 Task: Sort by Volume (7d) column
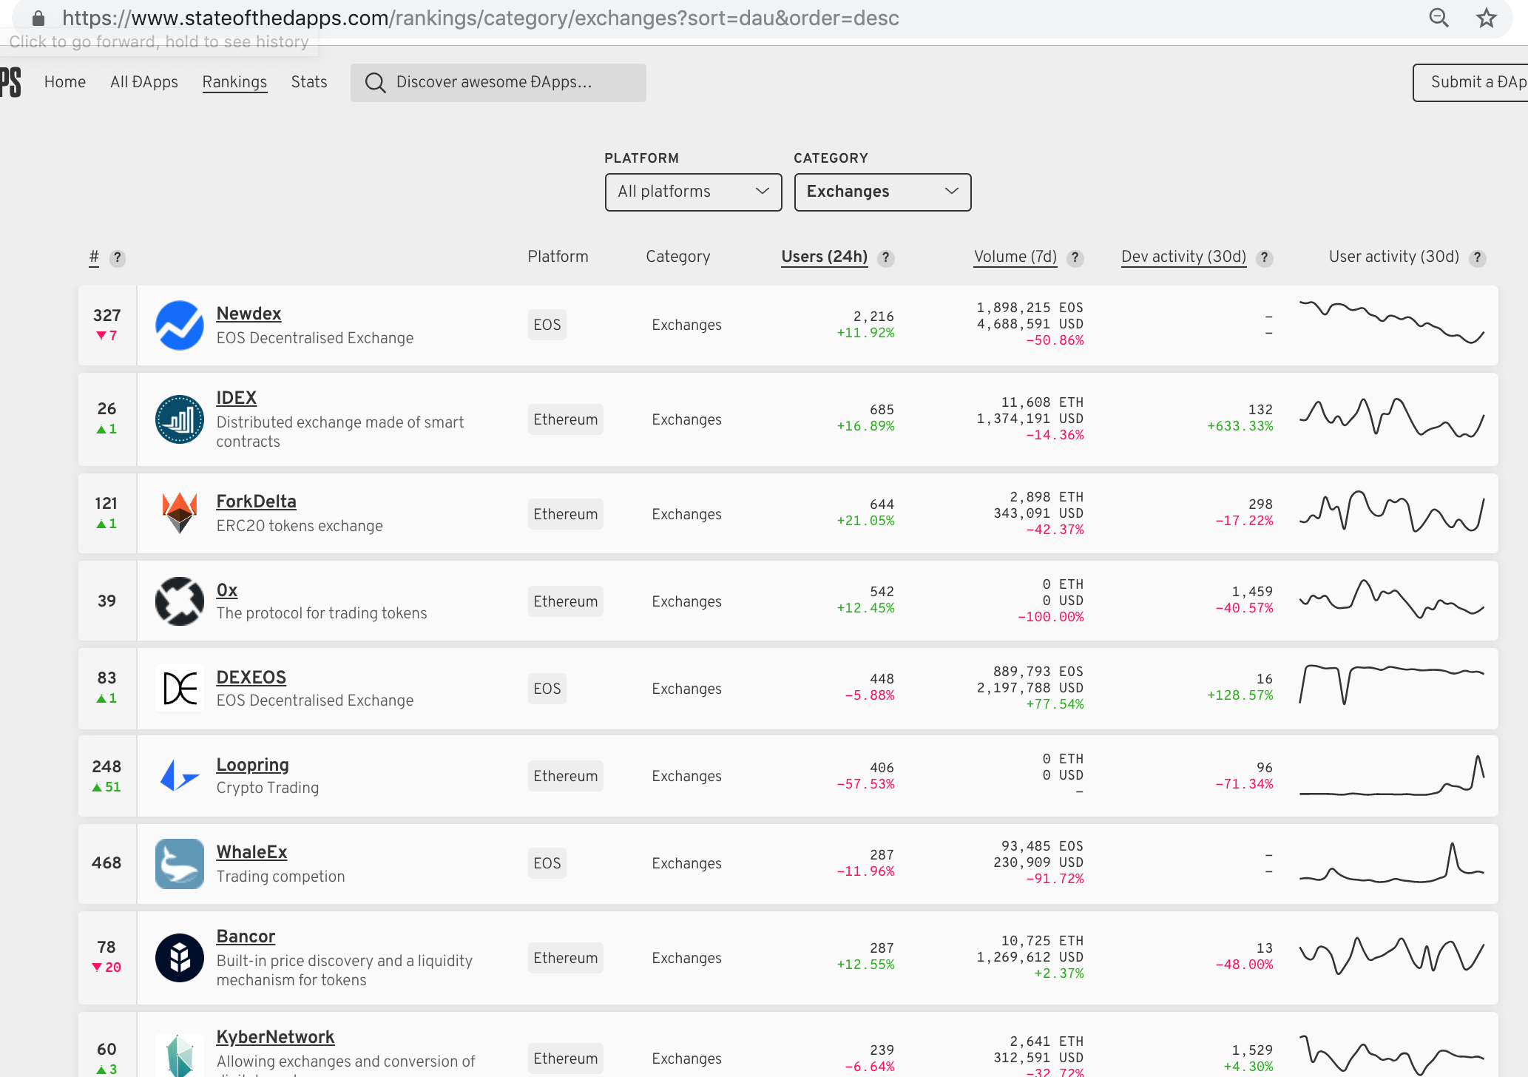1015,257
